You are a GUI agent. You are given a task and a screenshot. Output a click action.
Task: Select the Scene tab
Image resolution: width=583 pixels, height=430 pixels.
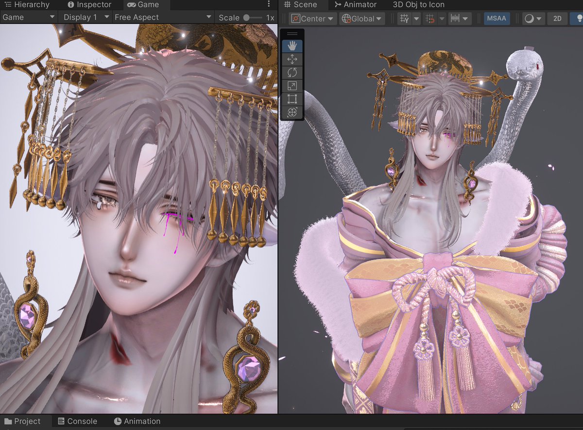point(301,5)
